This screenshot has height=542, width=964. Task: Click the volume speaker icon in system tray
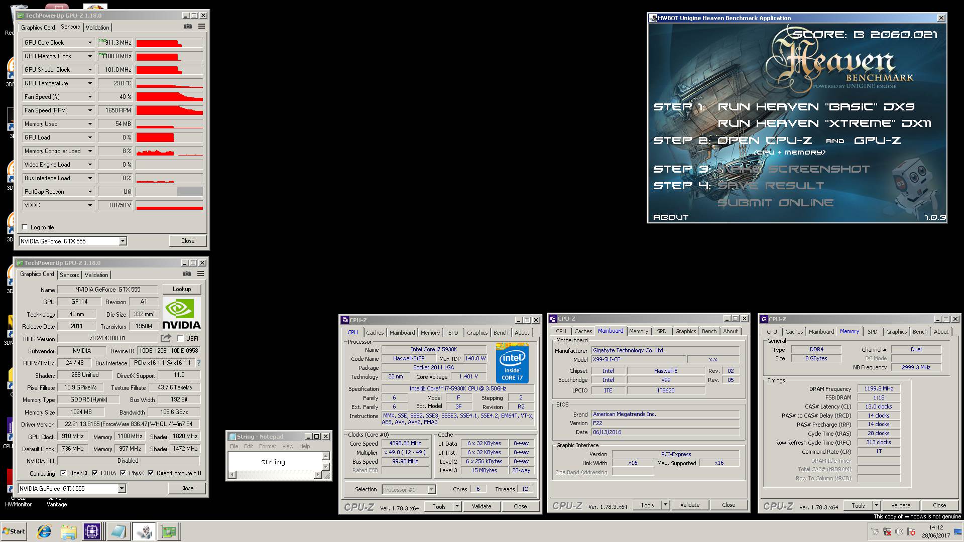[899, 532]
